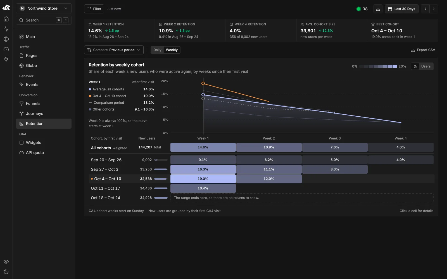Open the home icon in left rail
This screenshot has width=447, height=279.
6,19
